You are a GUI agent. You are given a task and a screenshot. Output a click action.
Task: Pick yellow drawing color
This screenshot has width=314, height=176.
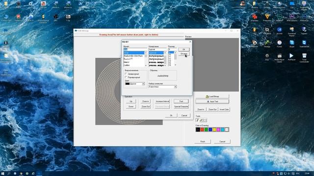click(214, 130)
